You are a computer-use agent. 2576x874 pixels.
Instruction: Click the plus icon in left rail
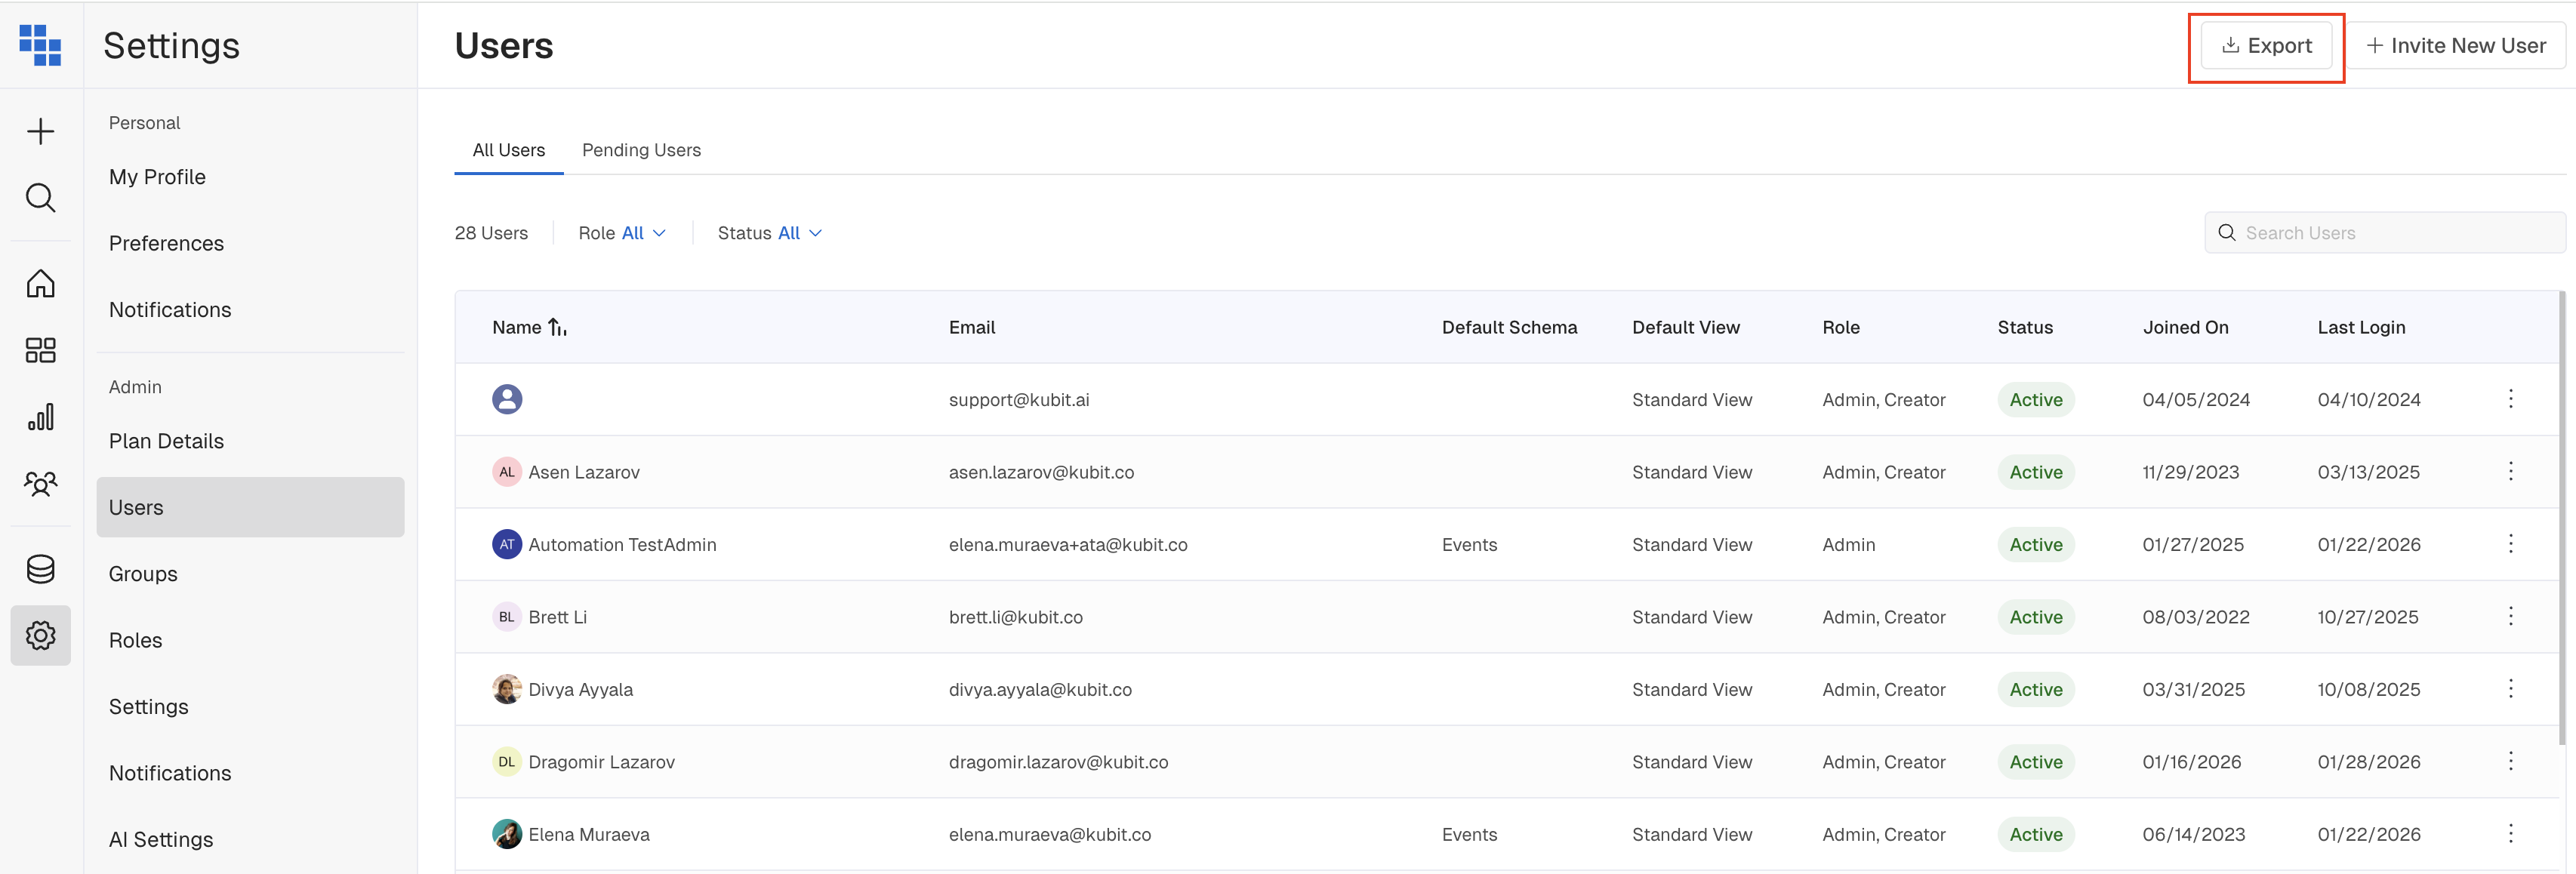[x=40, y=131]
